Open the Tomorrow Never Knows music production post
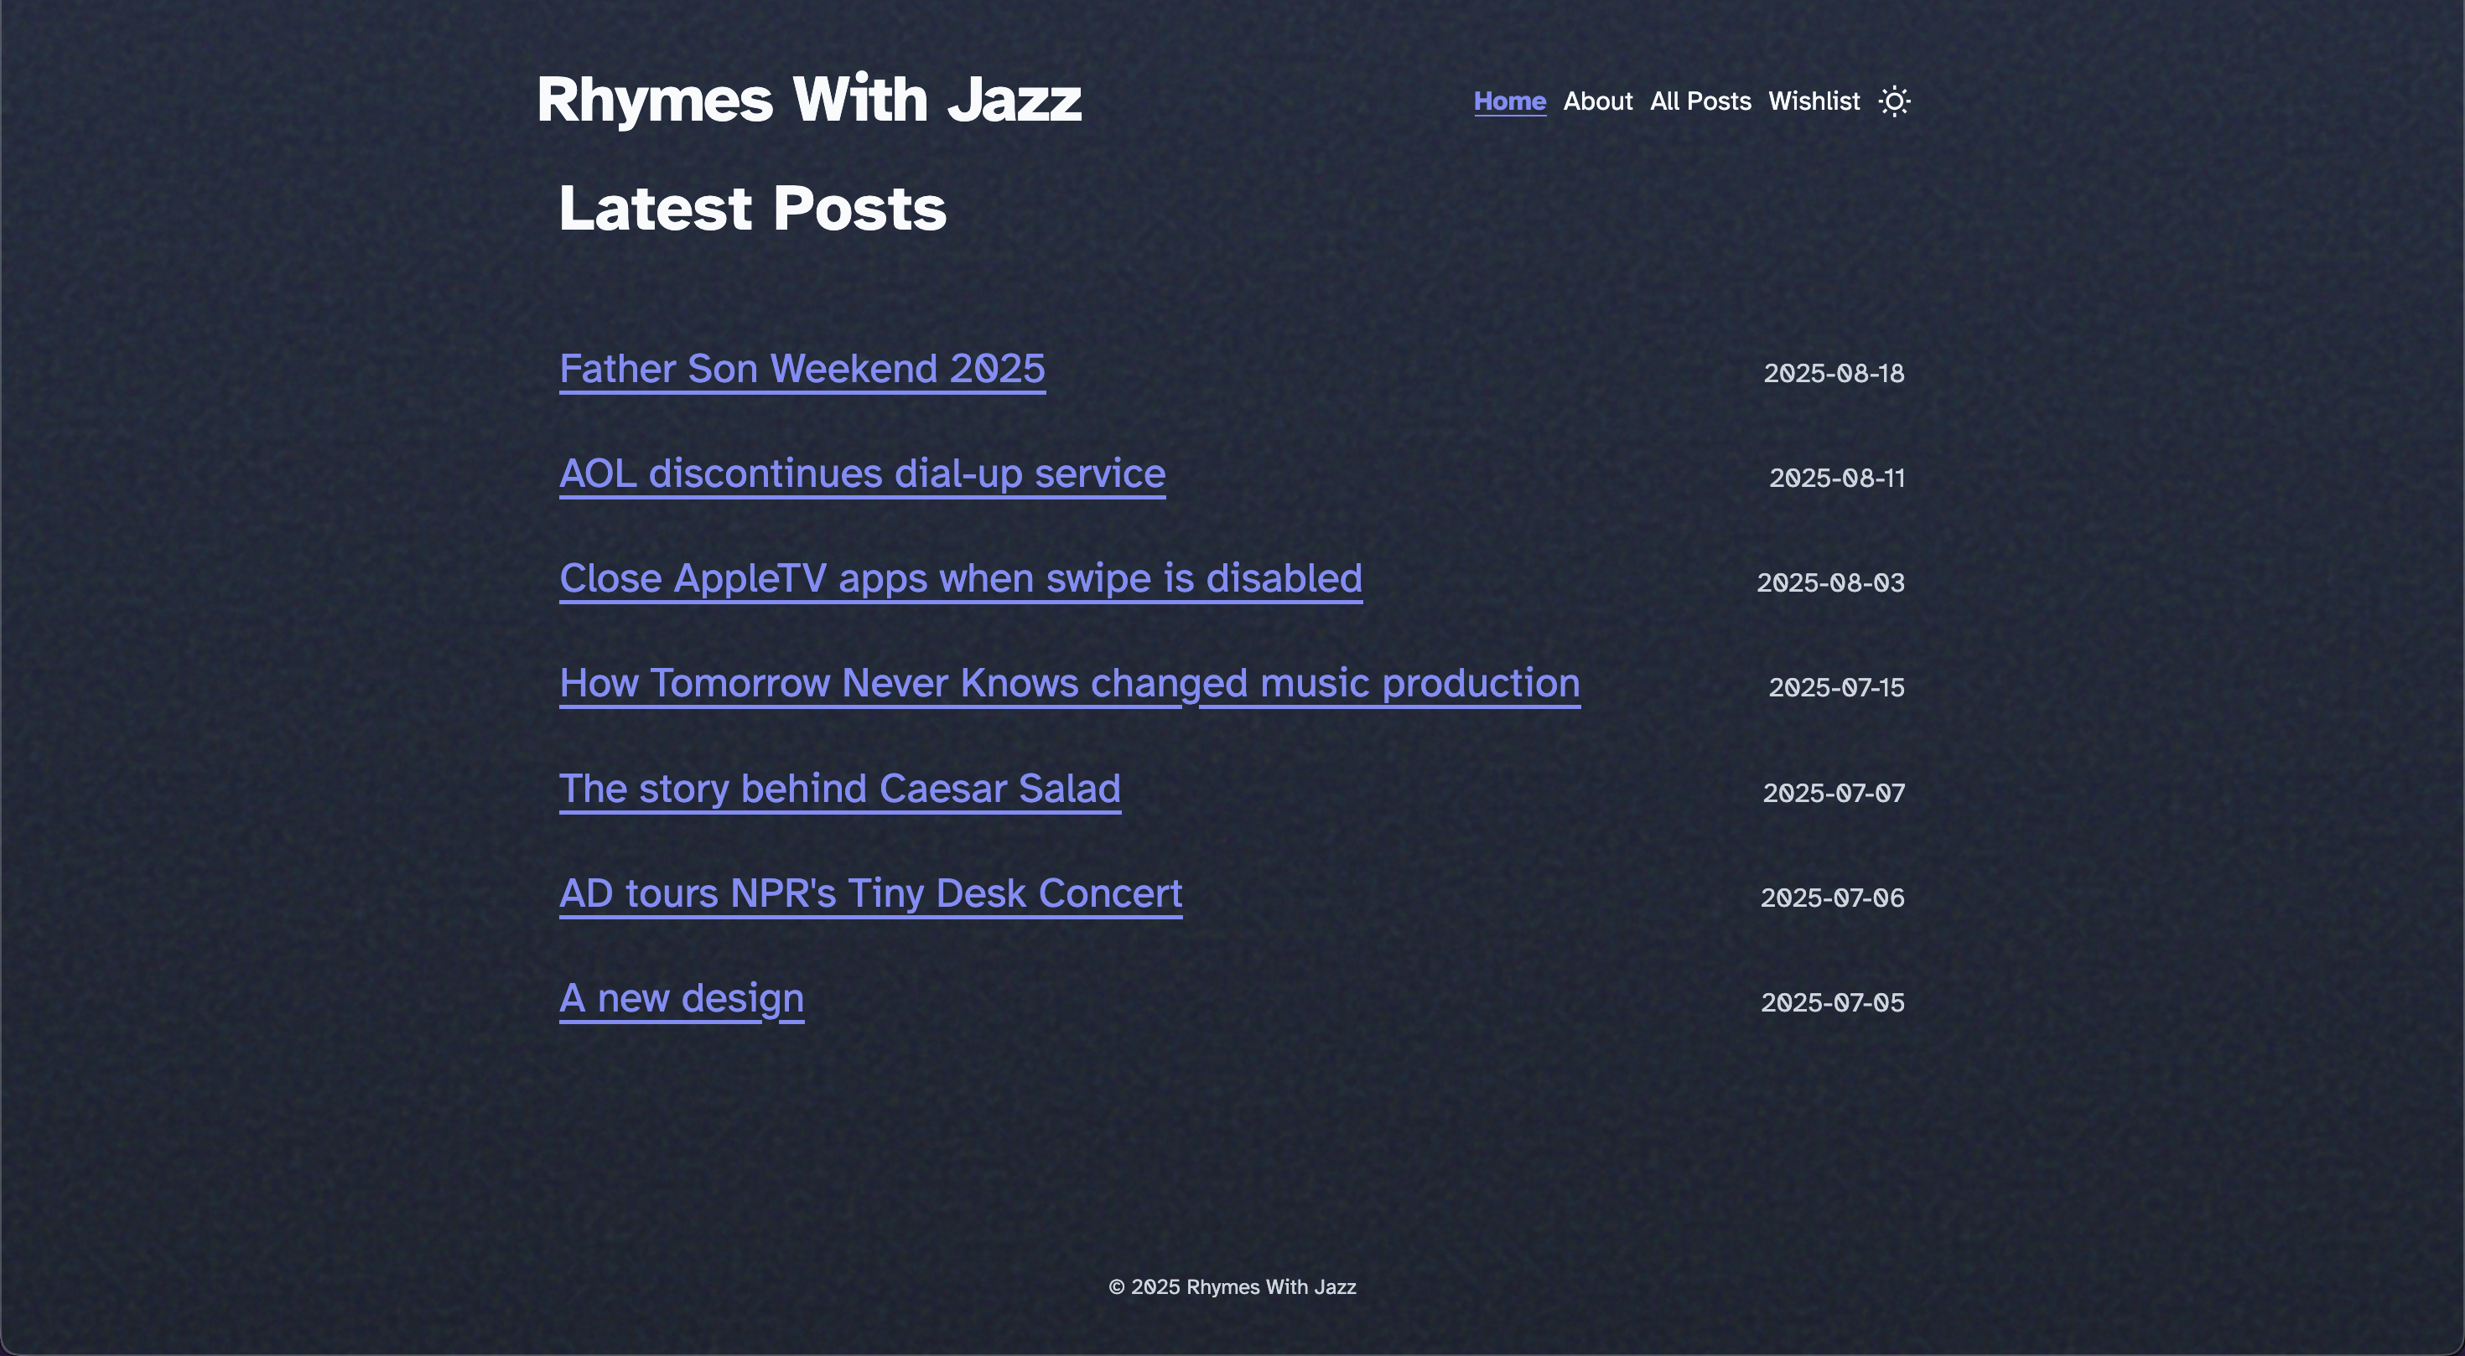This screenshot has width=2465, height=1356. 1069,684
